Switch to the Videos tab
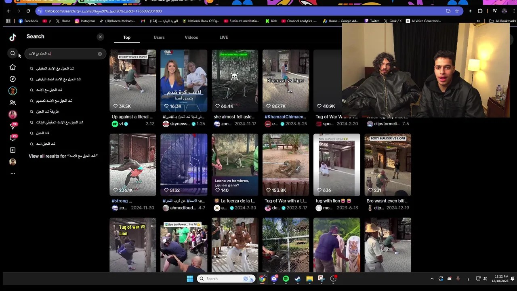Screen dimensions: 517x291 191,37
